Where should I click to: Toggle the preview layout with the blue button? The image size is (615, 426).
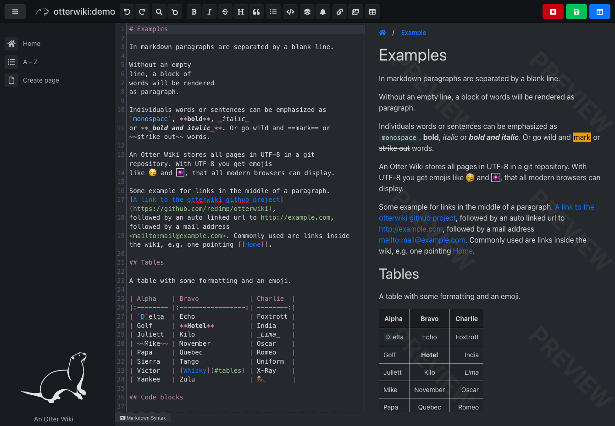600,12
